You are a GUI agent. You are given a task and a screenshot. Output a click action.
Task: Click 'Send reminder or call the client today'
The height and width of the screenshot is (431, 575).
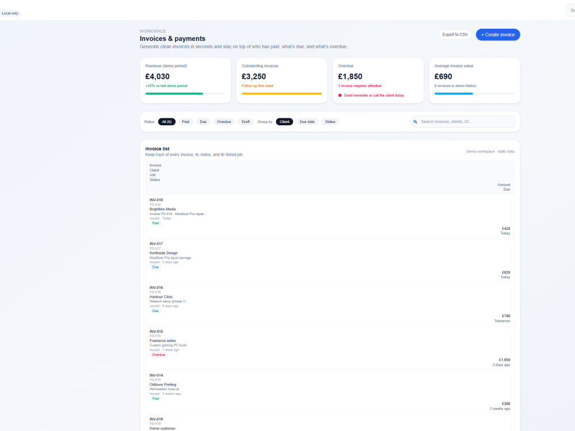[374, 95]
